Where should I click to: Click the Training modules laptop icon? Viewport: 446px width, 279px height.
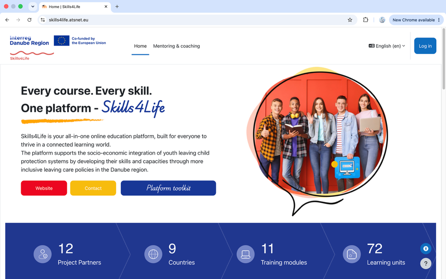tap(246, 254)
